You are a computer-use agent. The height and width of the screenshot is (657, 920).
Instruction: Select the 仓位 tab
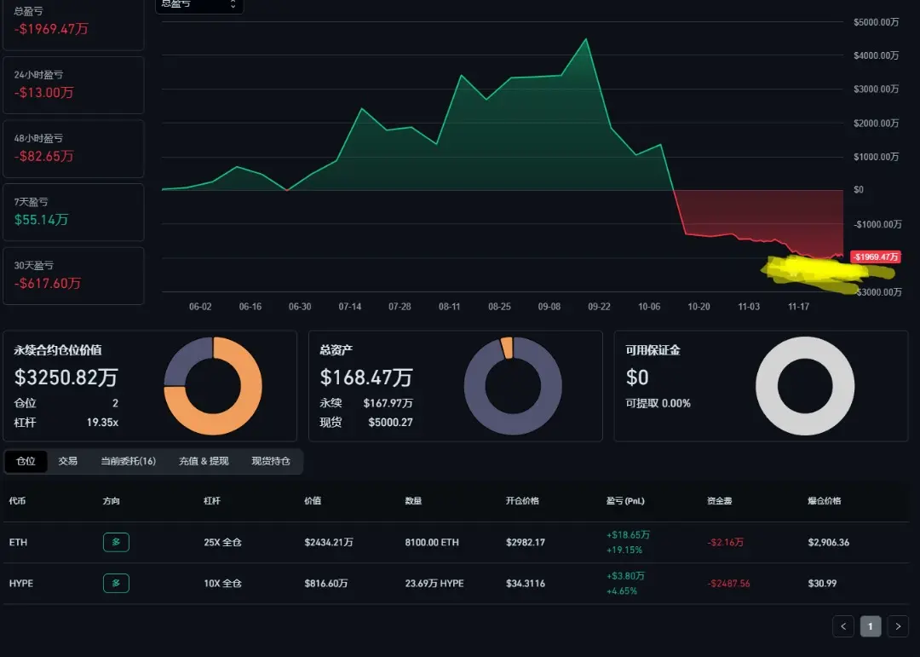pos(26,461)
